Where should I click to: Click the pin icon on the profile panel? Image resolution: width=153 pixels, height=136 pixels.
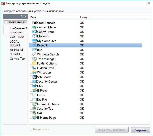point(22,16)
